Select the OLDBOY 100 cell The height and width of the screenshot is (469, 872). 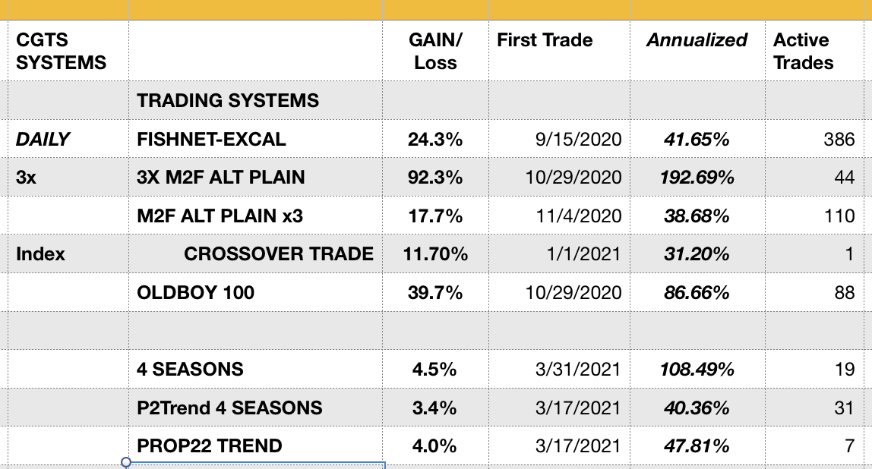pos(196,292)
